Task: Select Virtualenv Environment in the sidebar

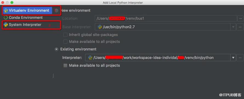Action: (27, 10)
